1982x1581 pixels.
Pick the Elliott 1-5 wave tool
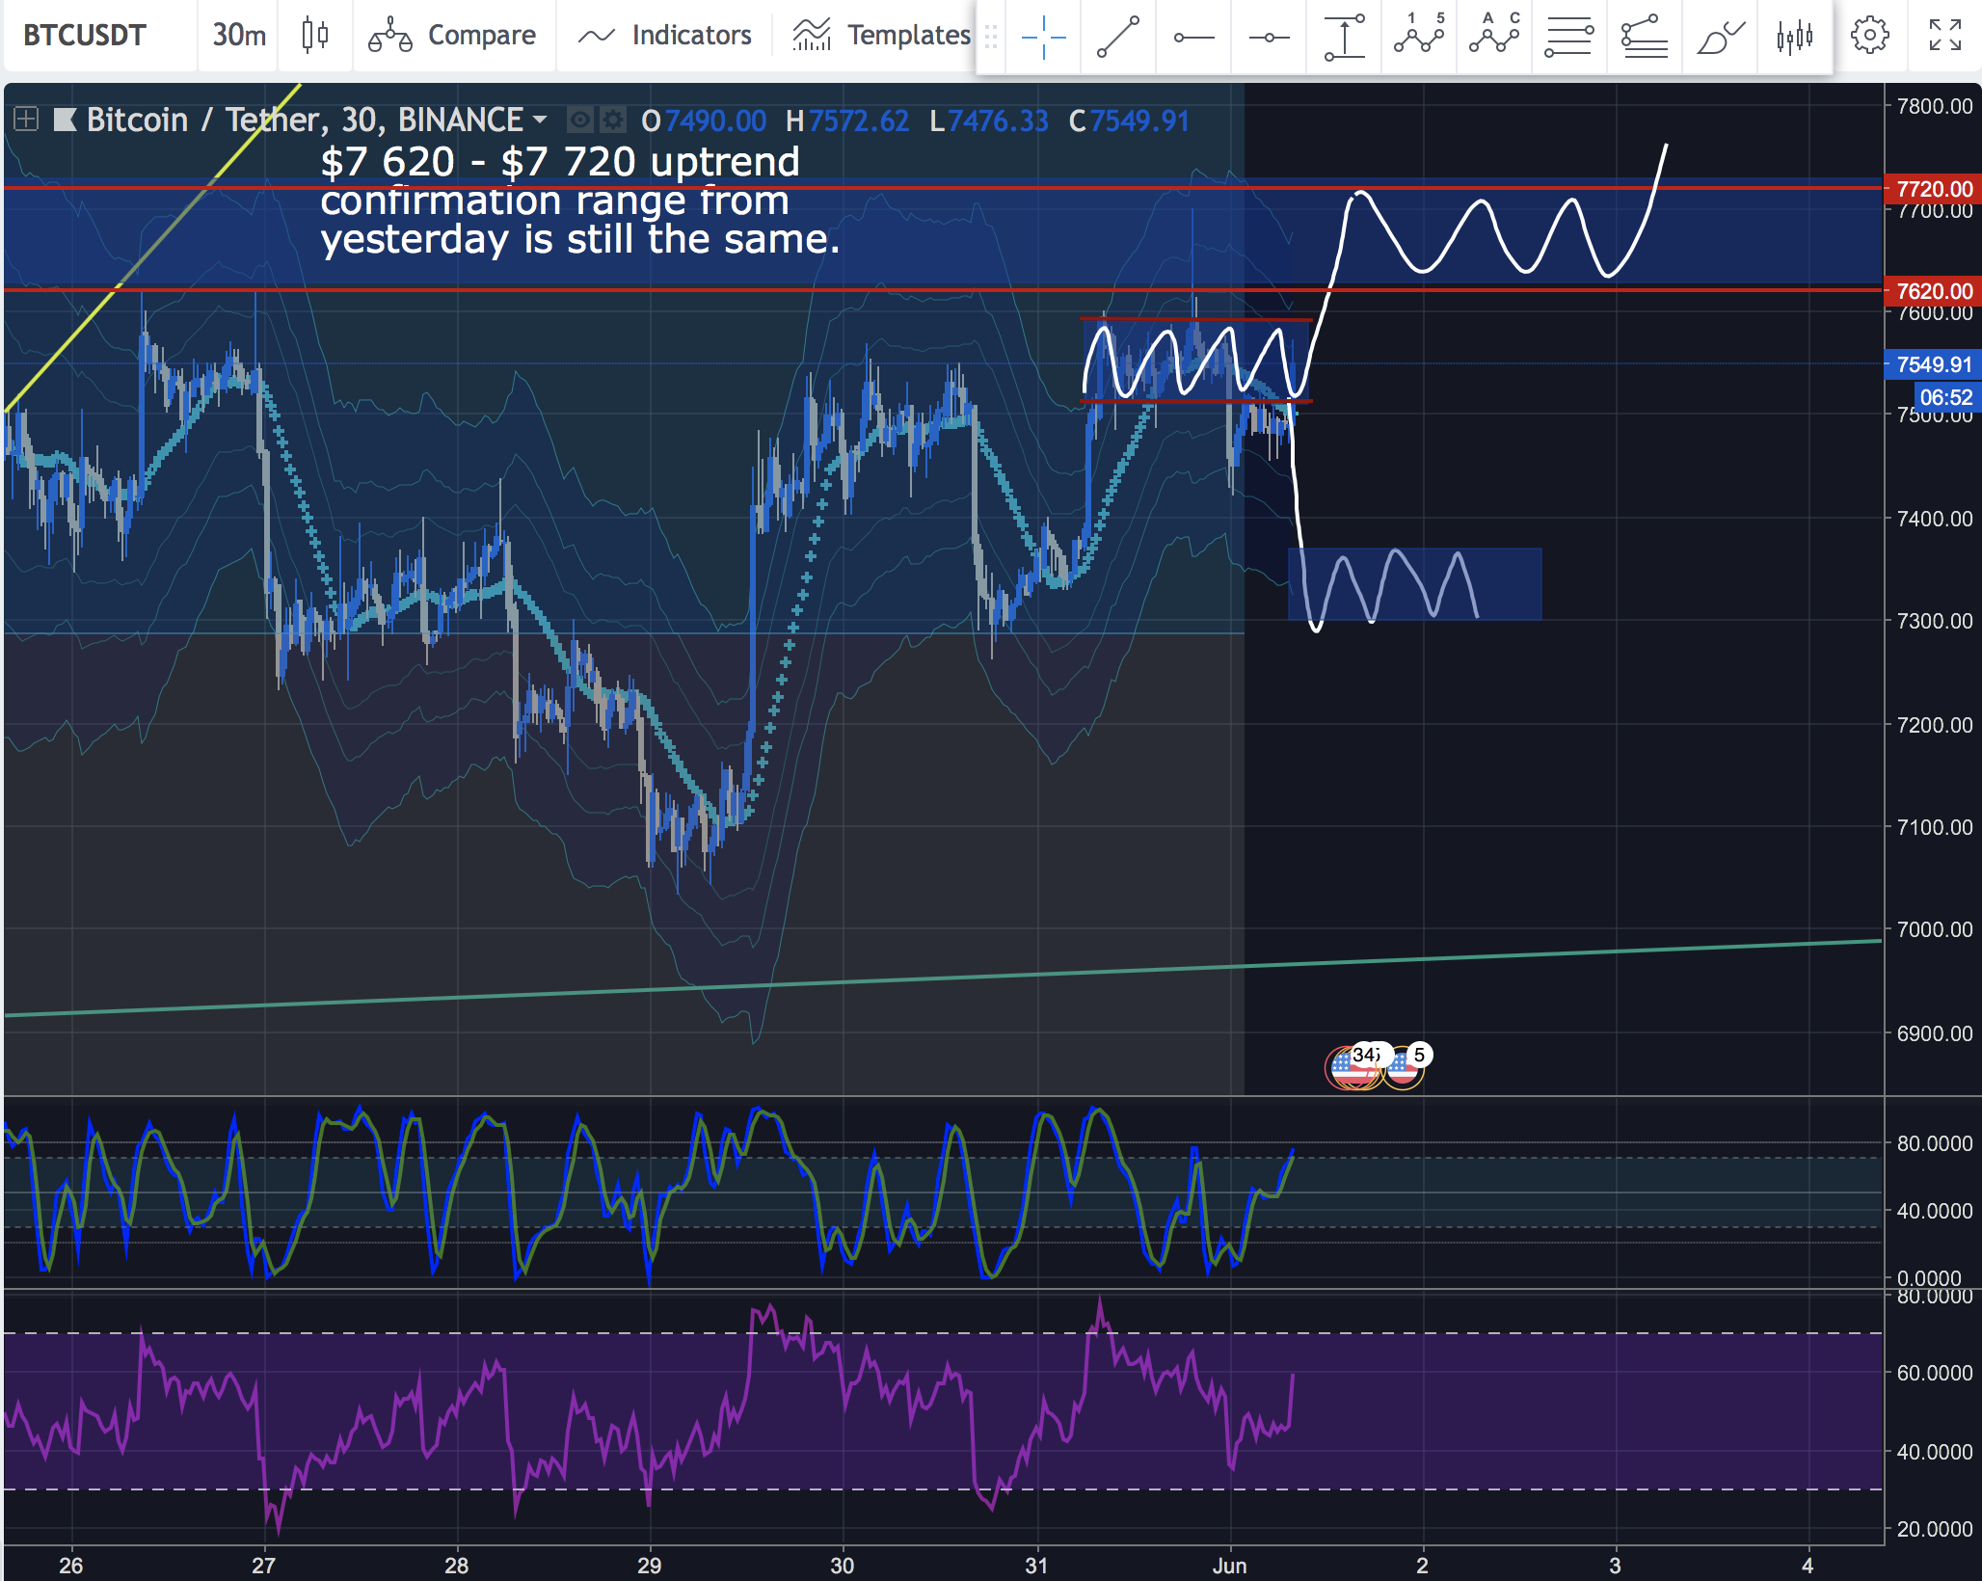click(x=1419, y=37)
